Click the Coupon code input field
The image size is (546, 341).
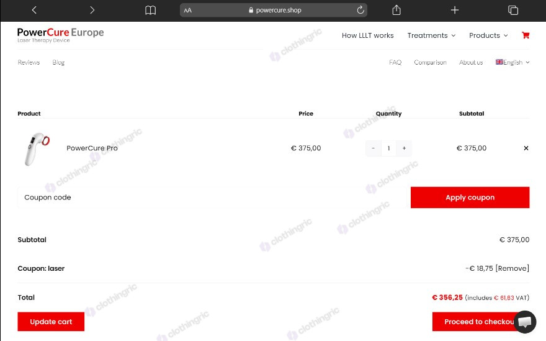(212, 198)
